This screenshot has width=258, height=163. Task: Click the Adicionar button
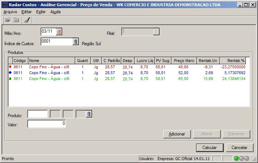pos(177,134)
